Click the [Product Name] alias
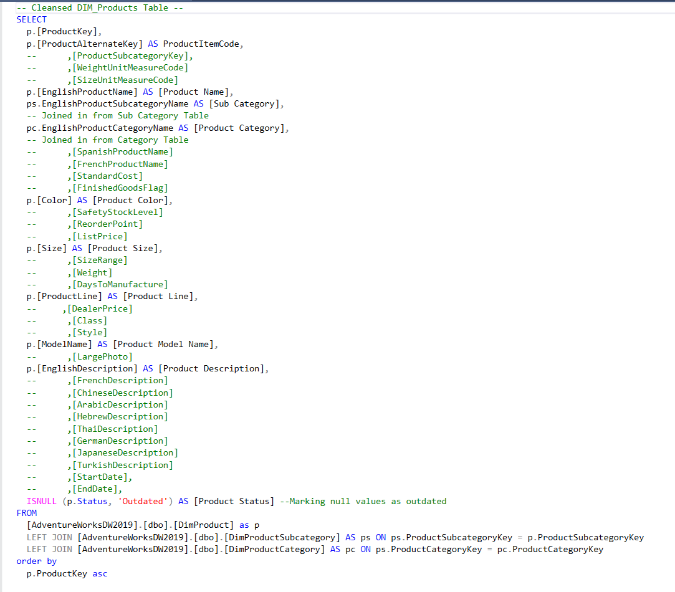Viewport: 675px width, 592px height. click(194, 92)
